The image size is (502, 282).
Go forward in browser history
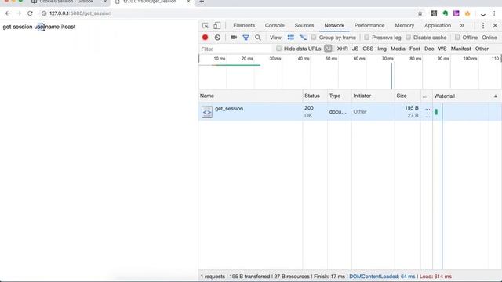pos(19,13)
